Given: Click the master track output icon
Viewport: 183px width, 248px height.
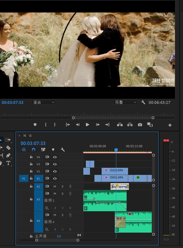Looking at the screenshot, I should pos(79,235).
